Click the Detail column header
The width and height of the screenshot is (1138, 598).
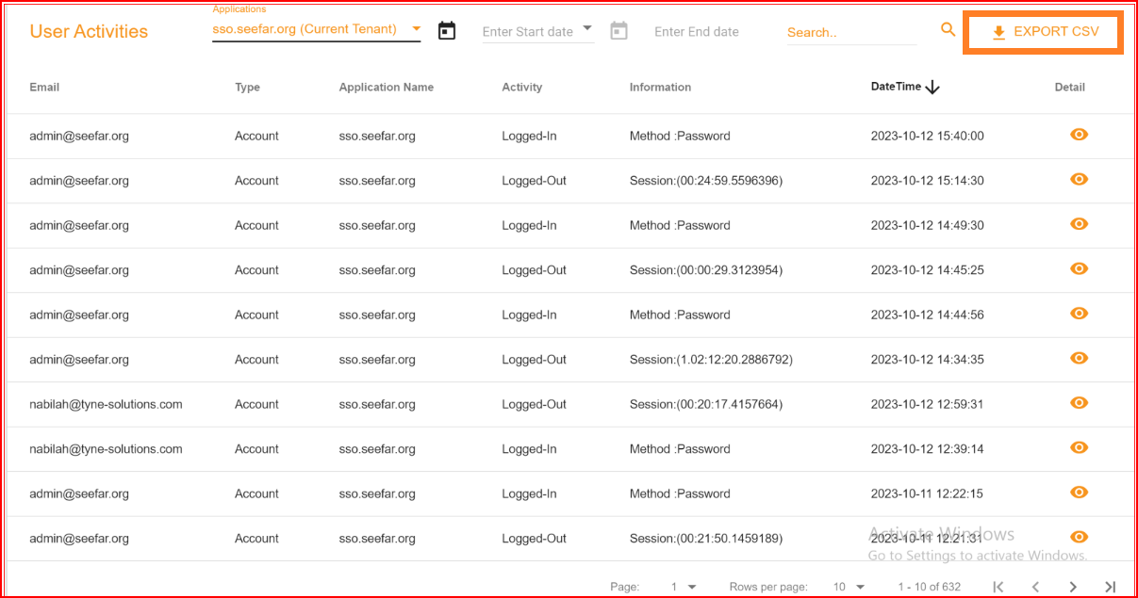tap(1070, 87)
